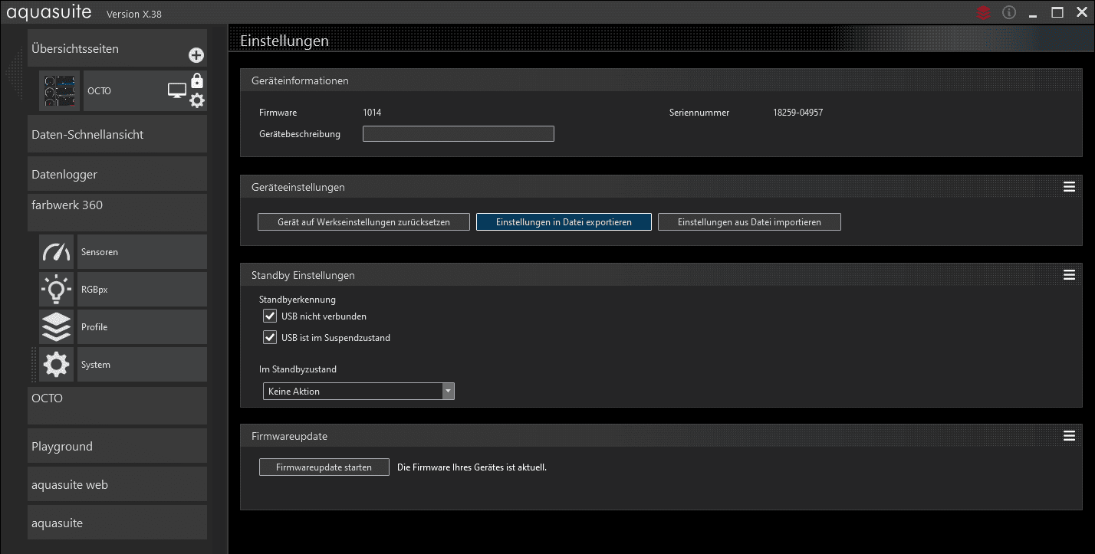Open the System gear icon
The image size is (1095, 554).
pyautogui.click(x=57, y=365)
